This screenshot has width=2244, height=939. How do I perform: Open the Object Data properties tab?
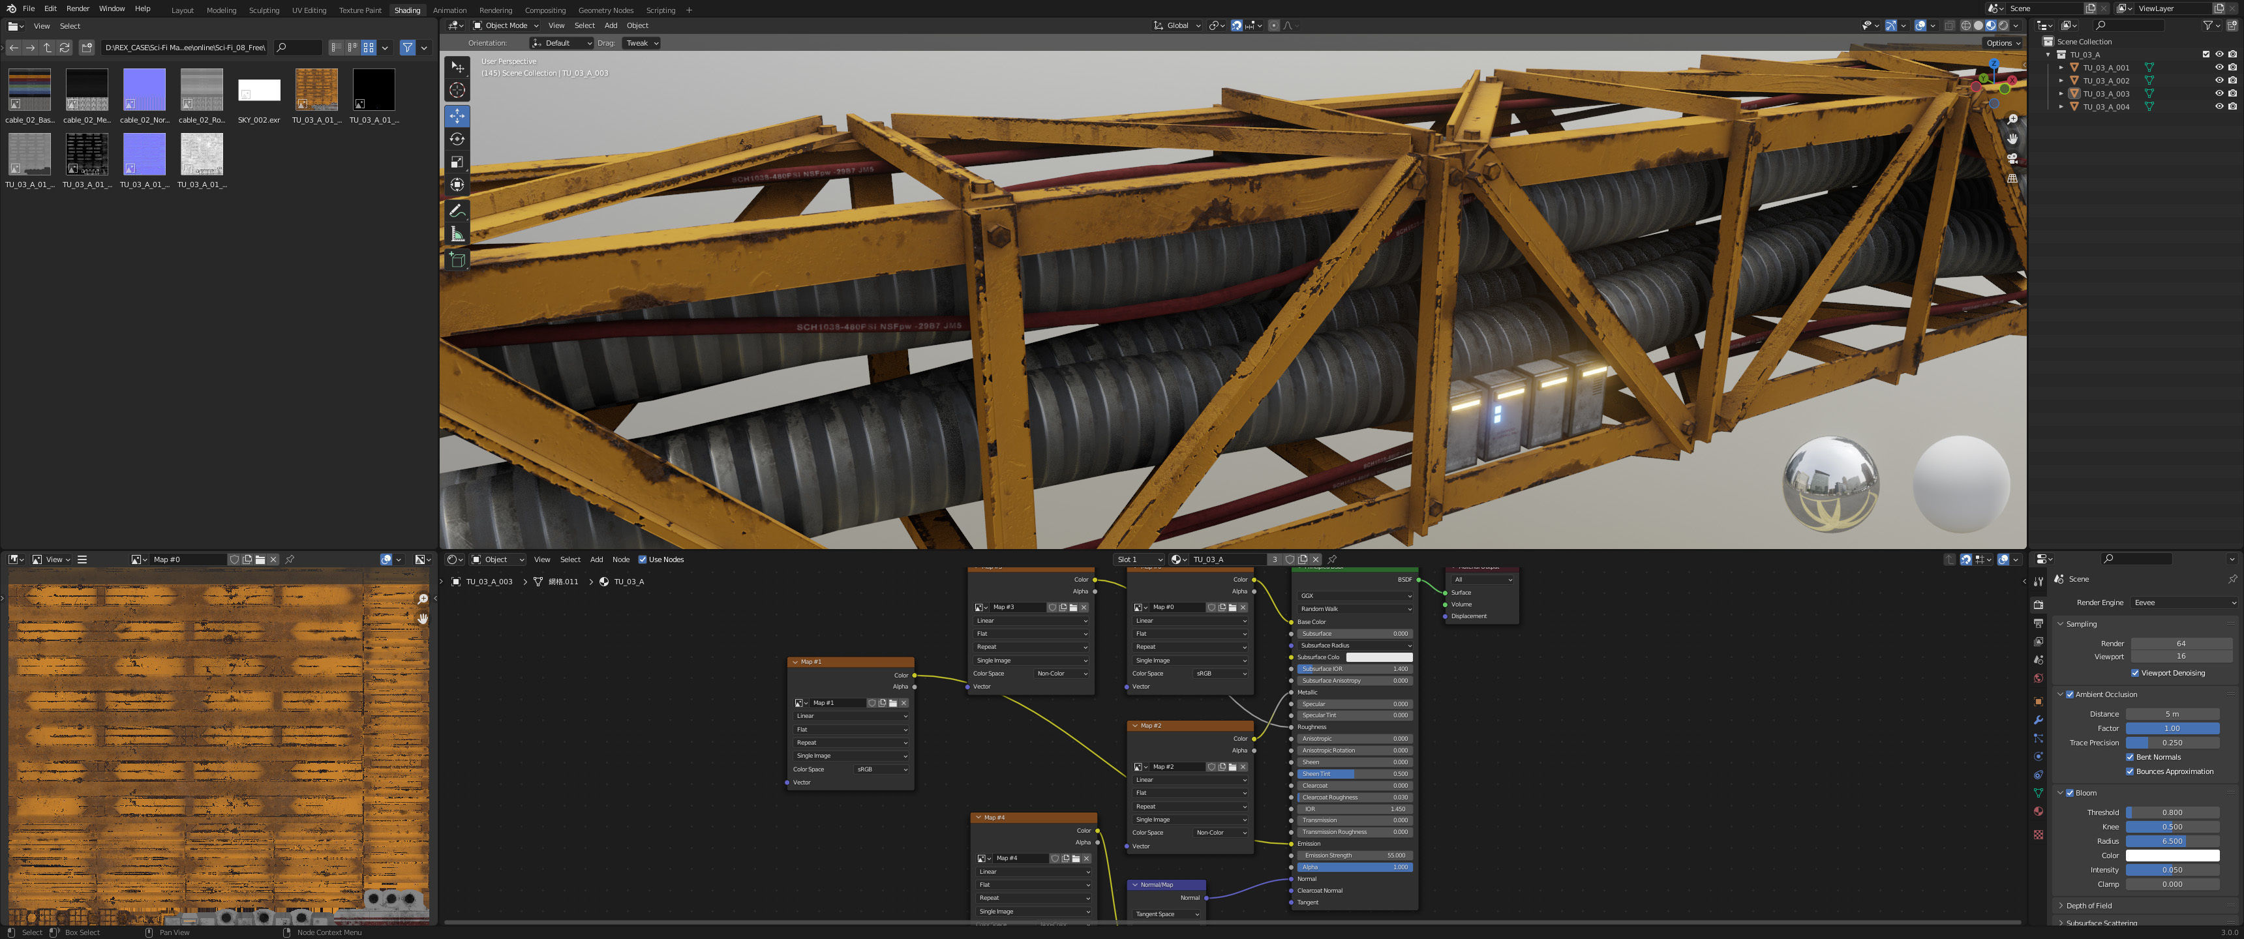click(2039, 794)
